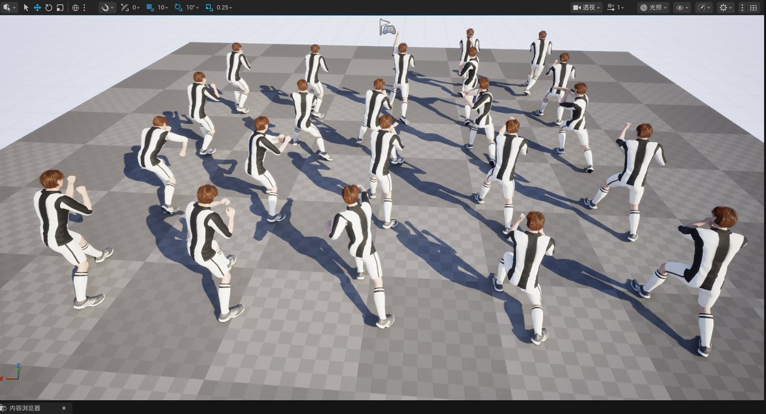Open the transform options three-dot menu
The width and height of the screenshot is (766, 414).
[x=84, y=8]
